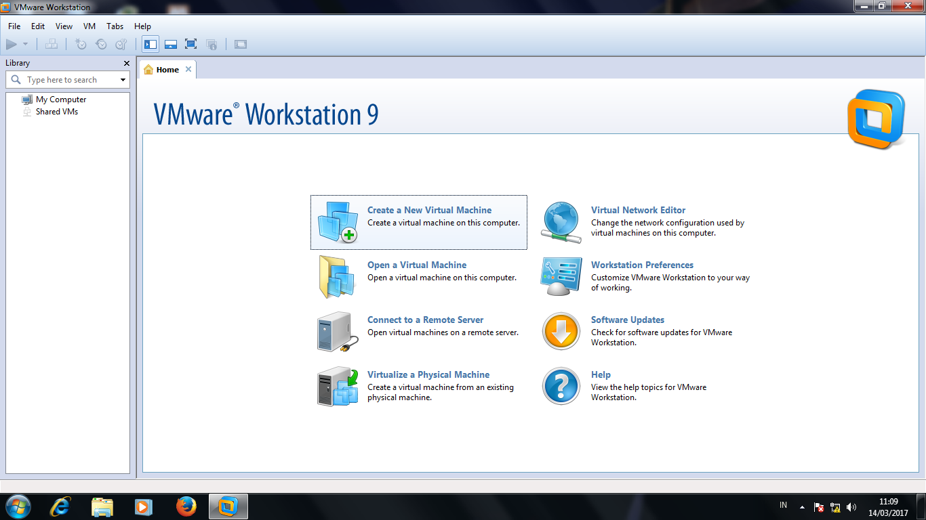The height and width of the screenshot is (520, 926).
Task: Open the Help menu
Action: click(x=142, y=26)
